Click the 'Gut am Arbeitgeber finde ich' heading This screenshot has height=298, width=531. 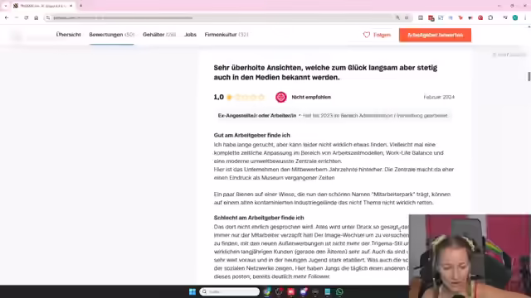click(x=251, y=135)
